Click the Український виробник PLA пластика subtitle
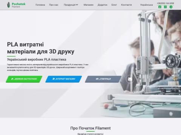This screenshot has height=135, width=181. coord(37,60)
